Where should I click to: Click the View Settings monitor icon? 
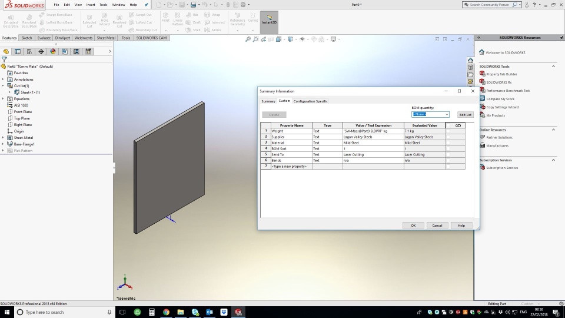pyautogui.click(x=333, y=39)
